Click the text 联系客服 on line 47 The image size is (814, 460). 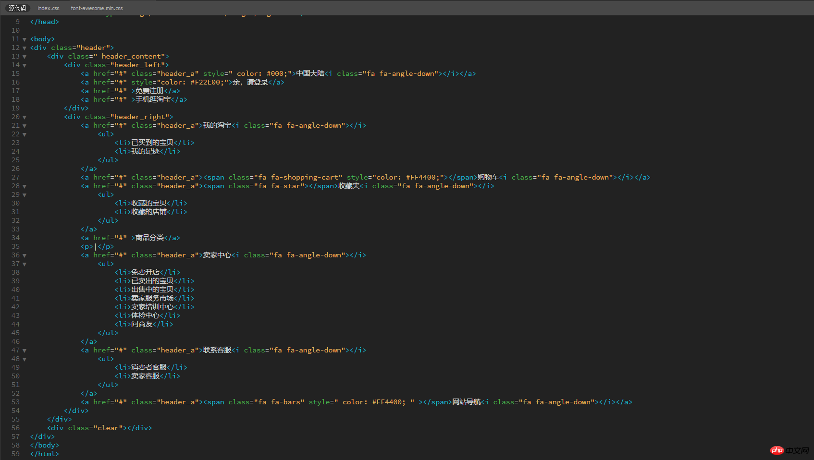pyautogui.click(x=217, y=350)
